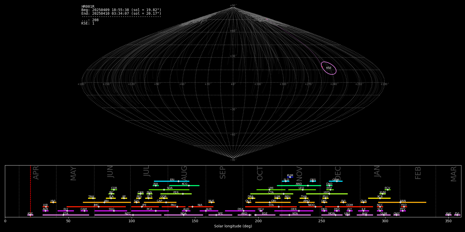The image size is (465, 232).
Task: Select the AAN shower label
Action: (403, 201)
